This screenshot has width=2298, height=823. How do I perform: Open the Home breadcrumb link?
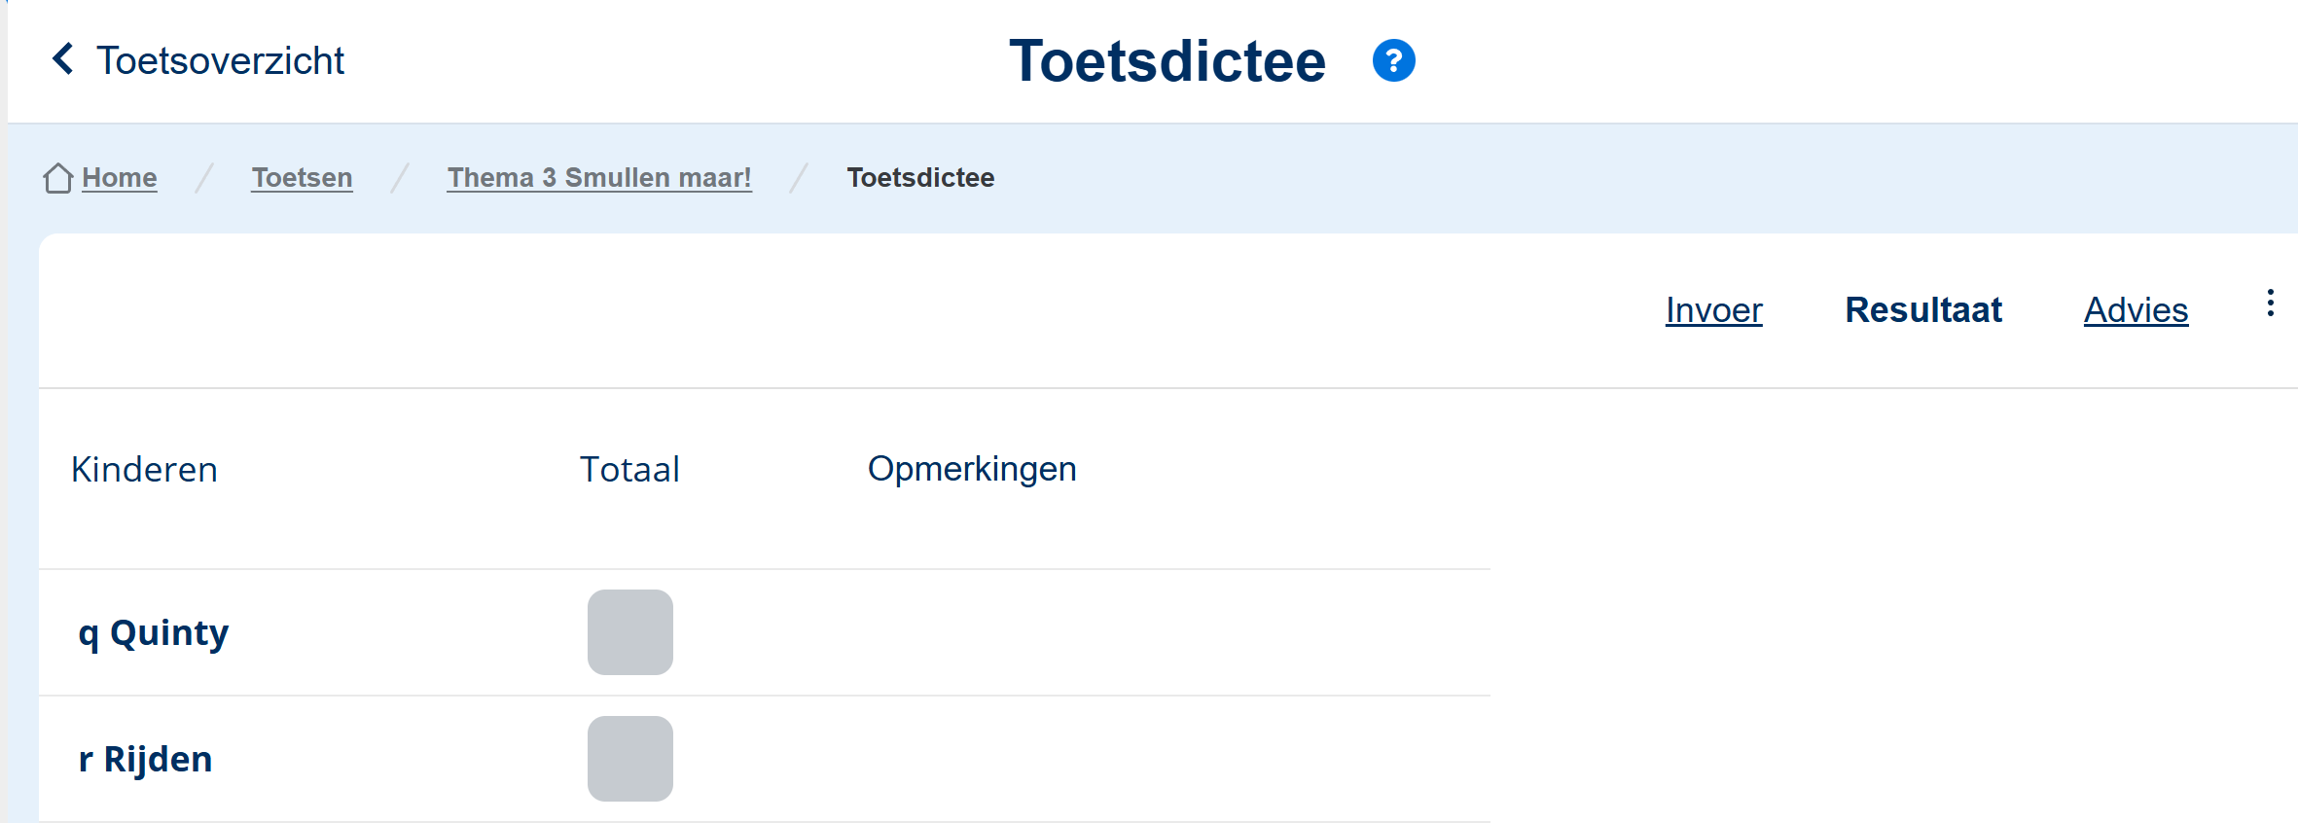(x=120, y=178)
